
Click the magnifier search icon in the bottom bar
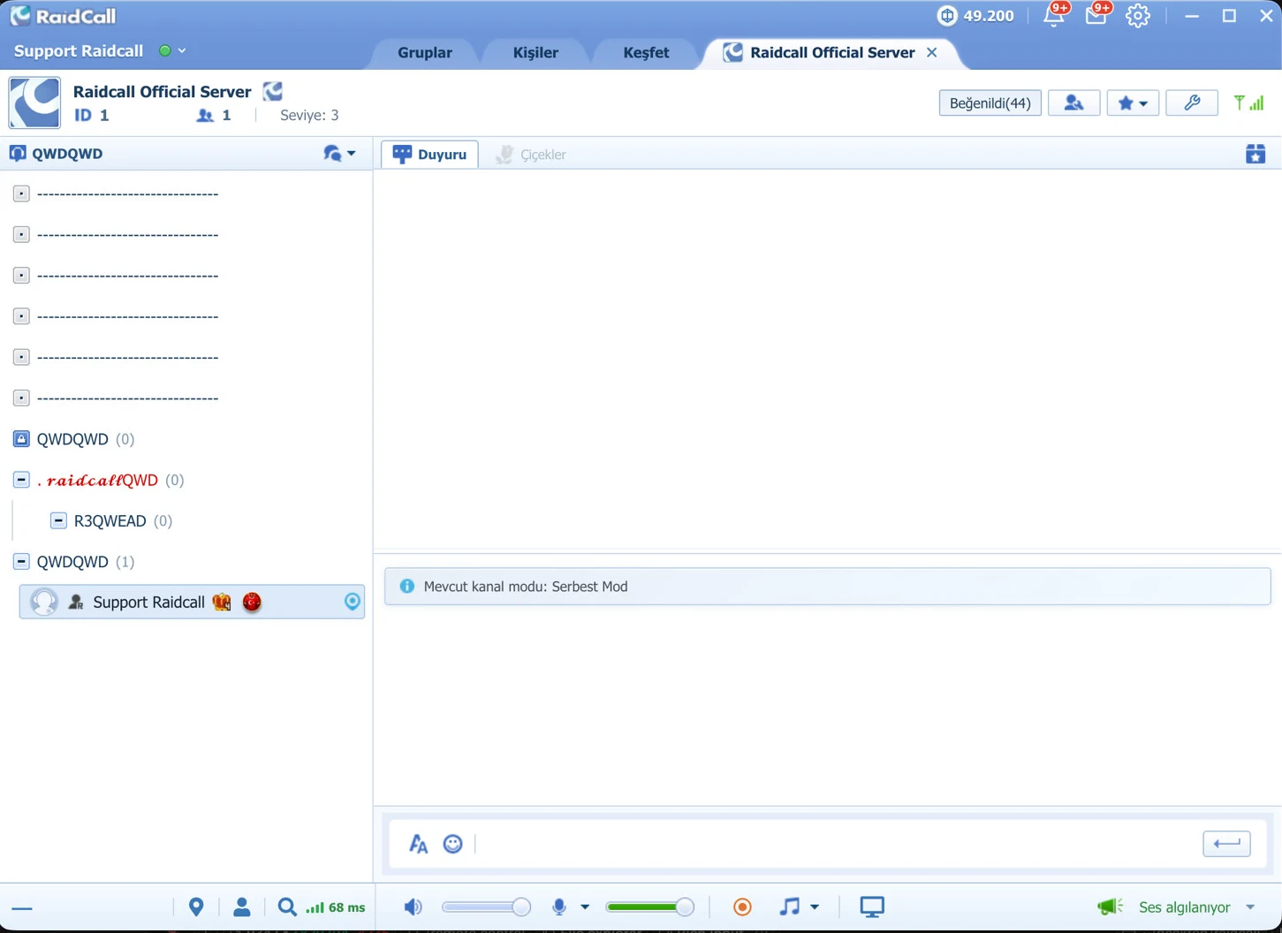287,907
